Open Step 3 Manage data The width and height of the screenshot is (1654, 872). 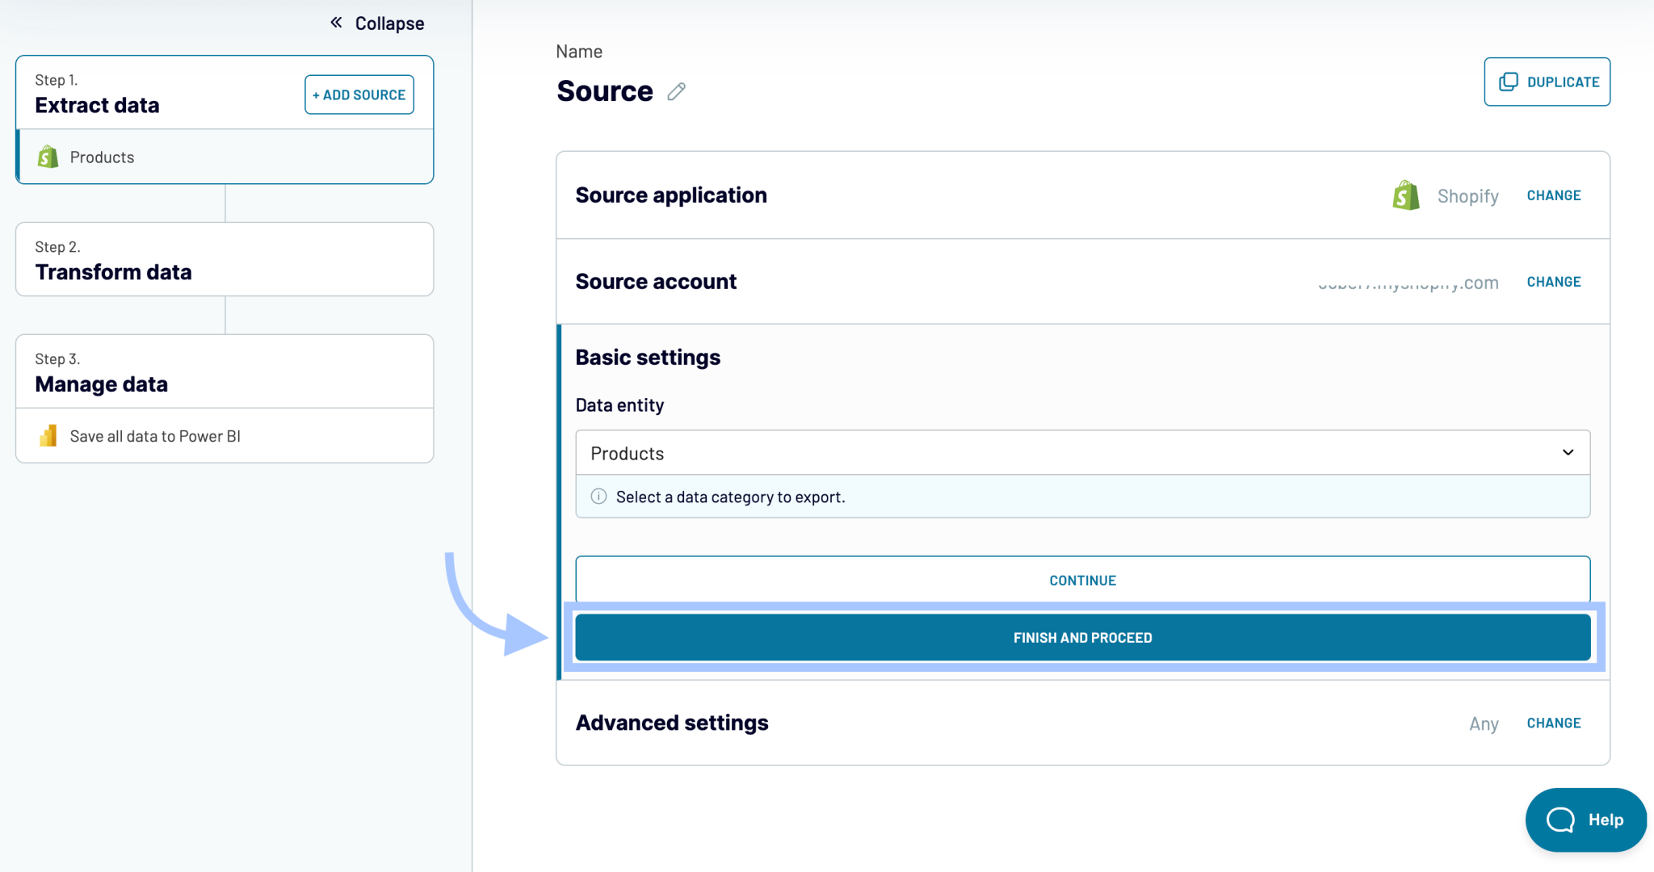pyautogui.click(x=225, y=372)
